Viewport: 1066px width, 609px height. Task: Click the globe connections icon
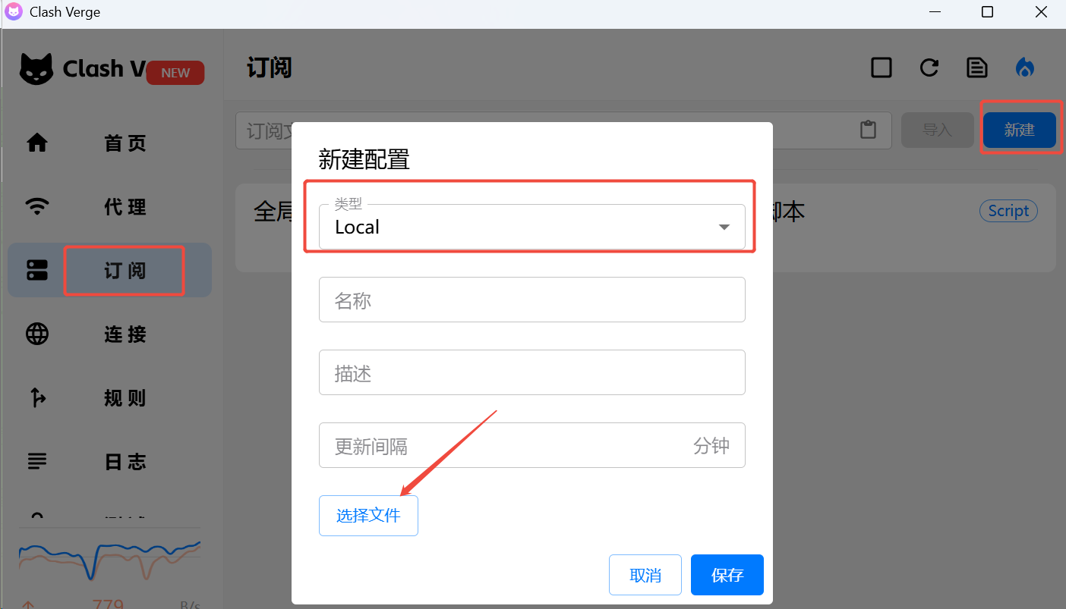click(x=37, y=334)
